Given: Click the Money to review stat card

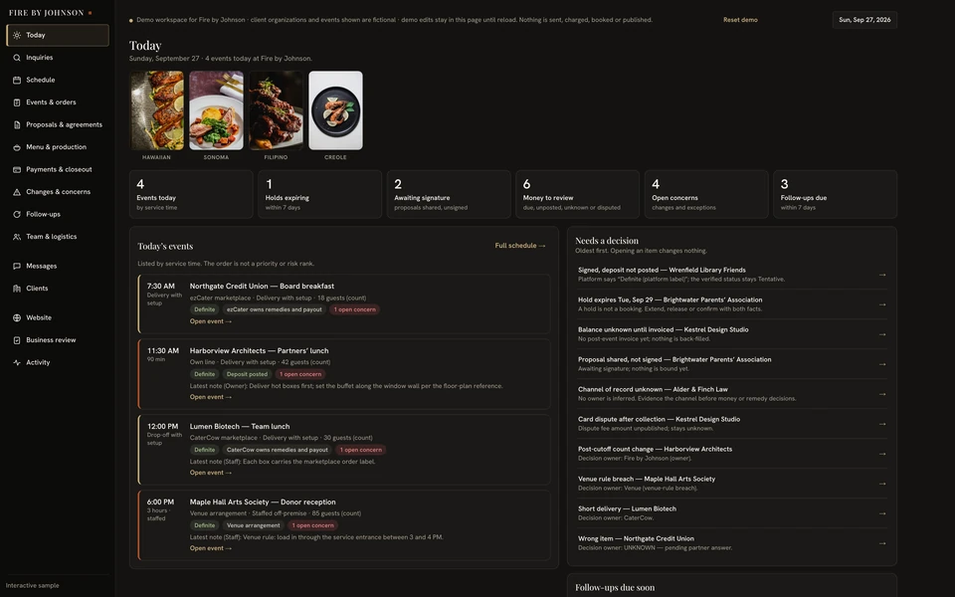Looking at the screenshot, I should (577, 194).
